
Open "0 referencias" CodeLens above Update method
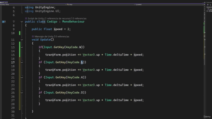[62, 36]
